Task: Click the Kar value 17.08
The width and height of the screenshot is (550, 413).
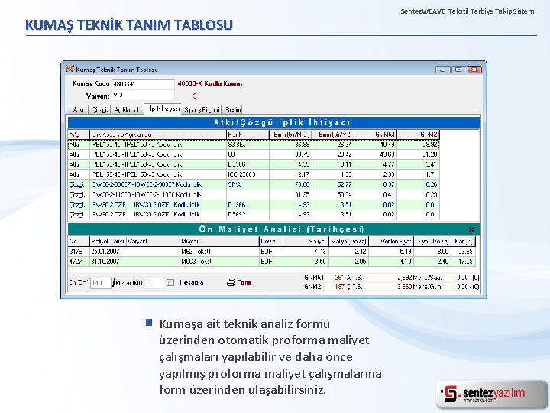Action: tap(464, 262)
